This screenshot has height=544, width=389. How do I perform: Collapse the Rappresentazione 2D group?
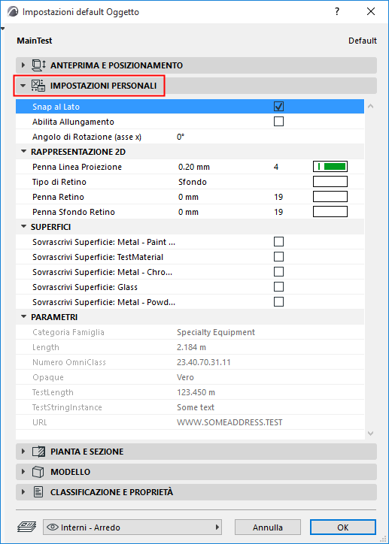click(23, 152)
